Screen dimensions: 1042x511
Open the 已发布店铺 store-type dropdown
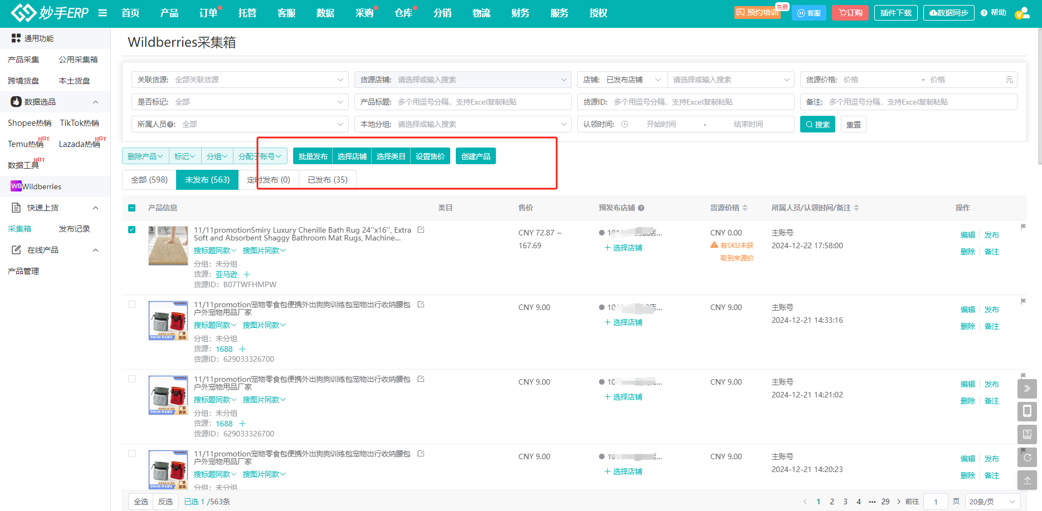(x=634, y=80)
